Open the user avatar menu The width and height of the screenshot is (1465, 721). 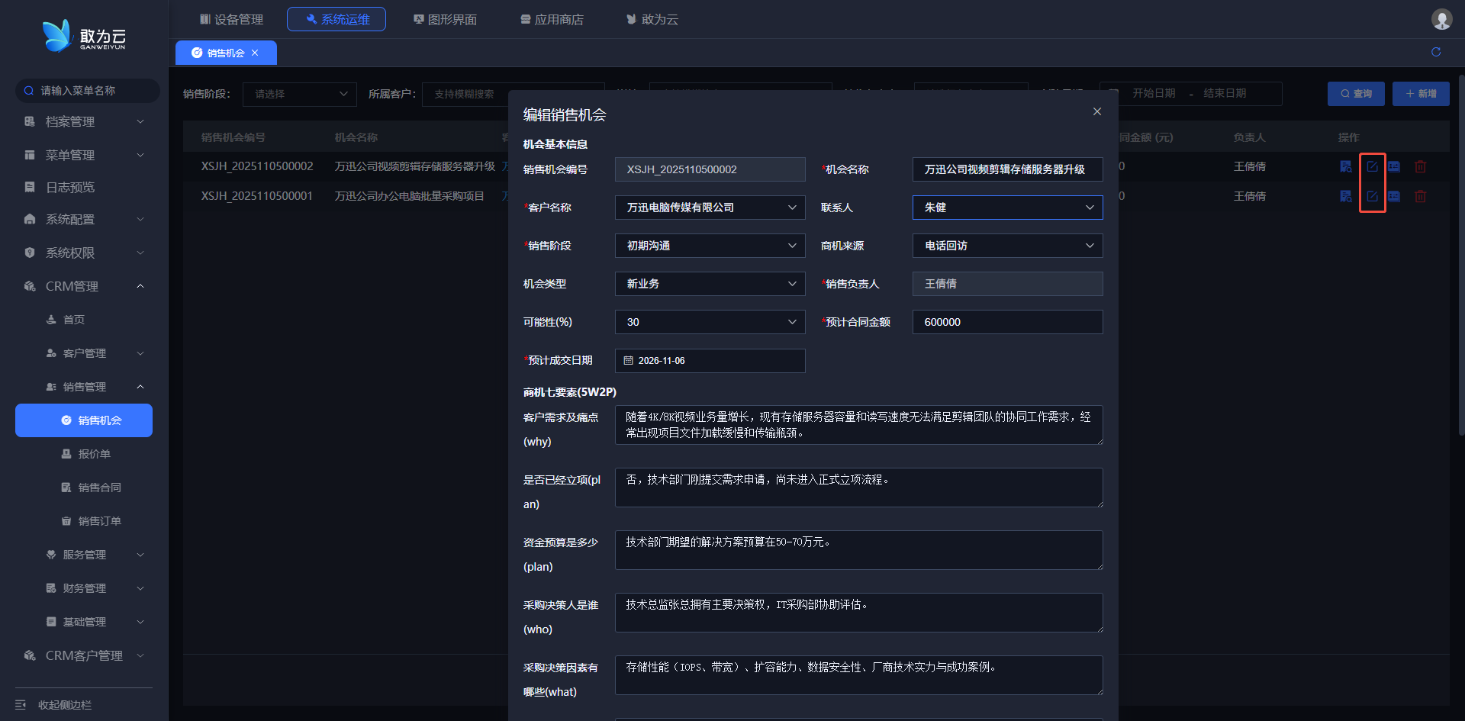1441,19
